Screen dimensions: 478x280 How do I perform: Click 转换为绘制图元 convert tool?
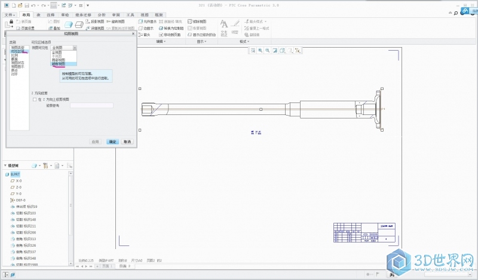tap(171, 28)
